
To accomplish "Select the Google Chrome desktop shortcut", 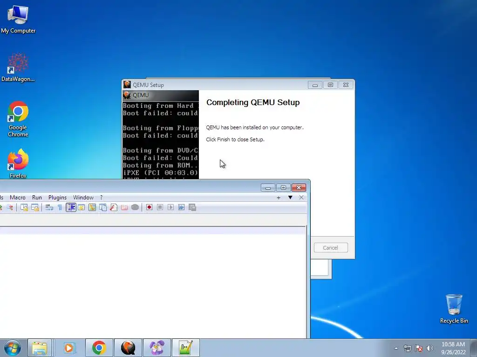I will coord(18,119).
